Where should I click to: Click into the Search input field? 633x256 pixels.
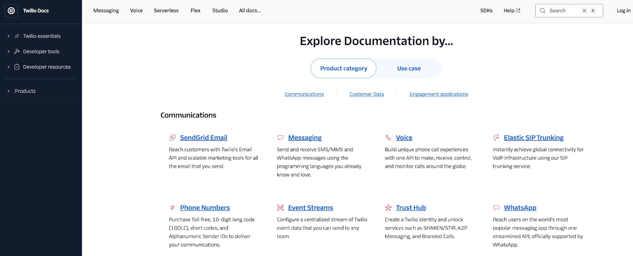[x=569, y=11]
